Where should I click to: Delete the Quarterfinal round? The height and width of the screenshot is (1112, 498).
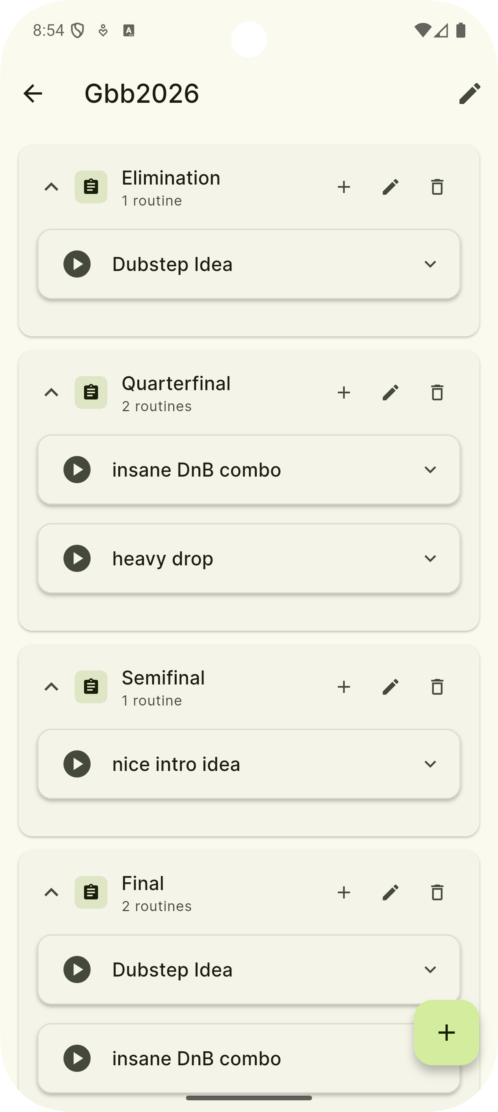click(x=437, y=392)
